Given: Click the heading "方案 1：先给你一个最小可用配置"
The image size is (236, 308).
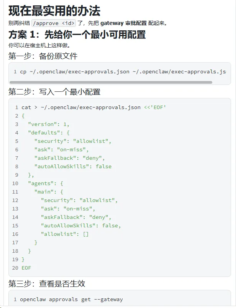Looking at the screenshot, I should point(77,35).
